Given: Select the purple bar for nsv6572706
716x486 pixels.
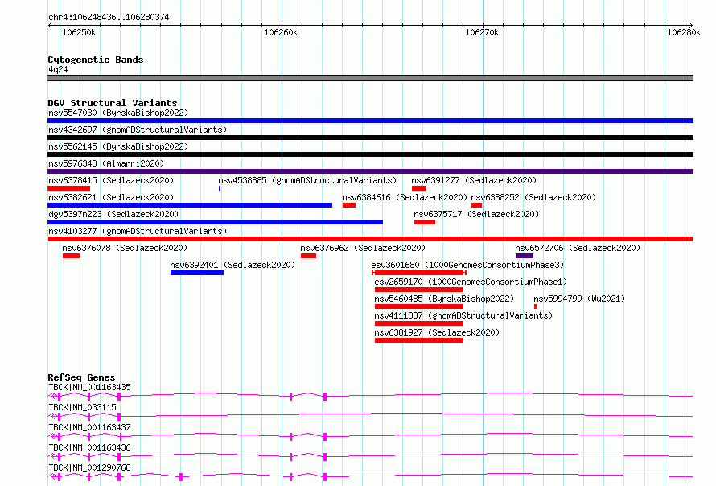Looking at the screenshot, I should [525, 256].
